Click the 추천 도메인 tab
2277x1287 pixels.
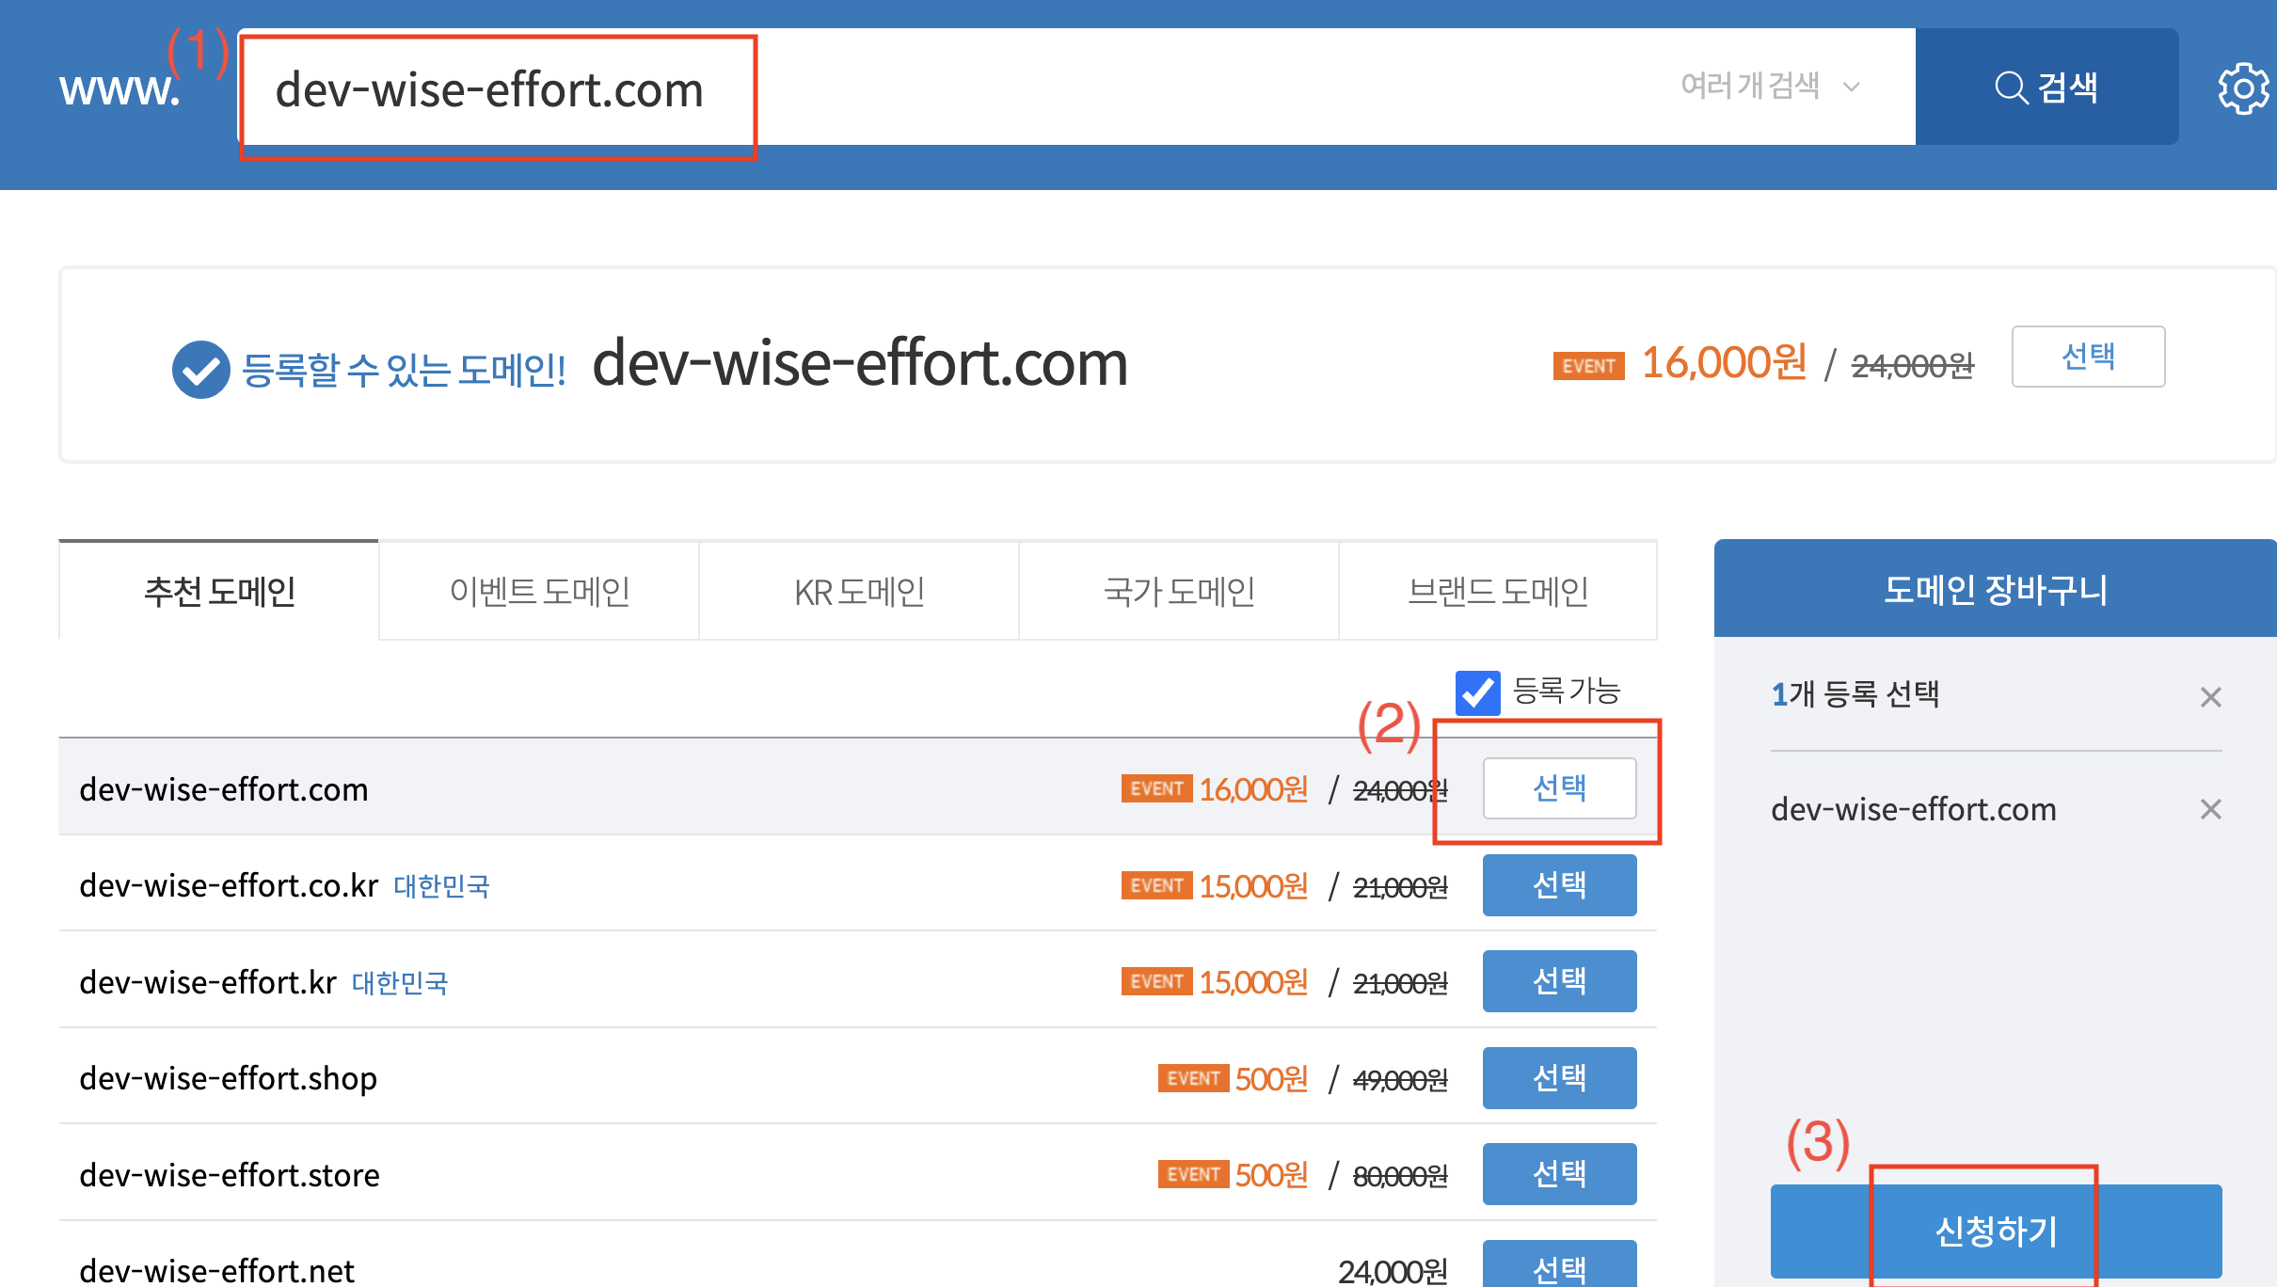point(219,592)
